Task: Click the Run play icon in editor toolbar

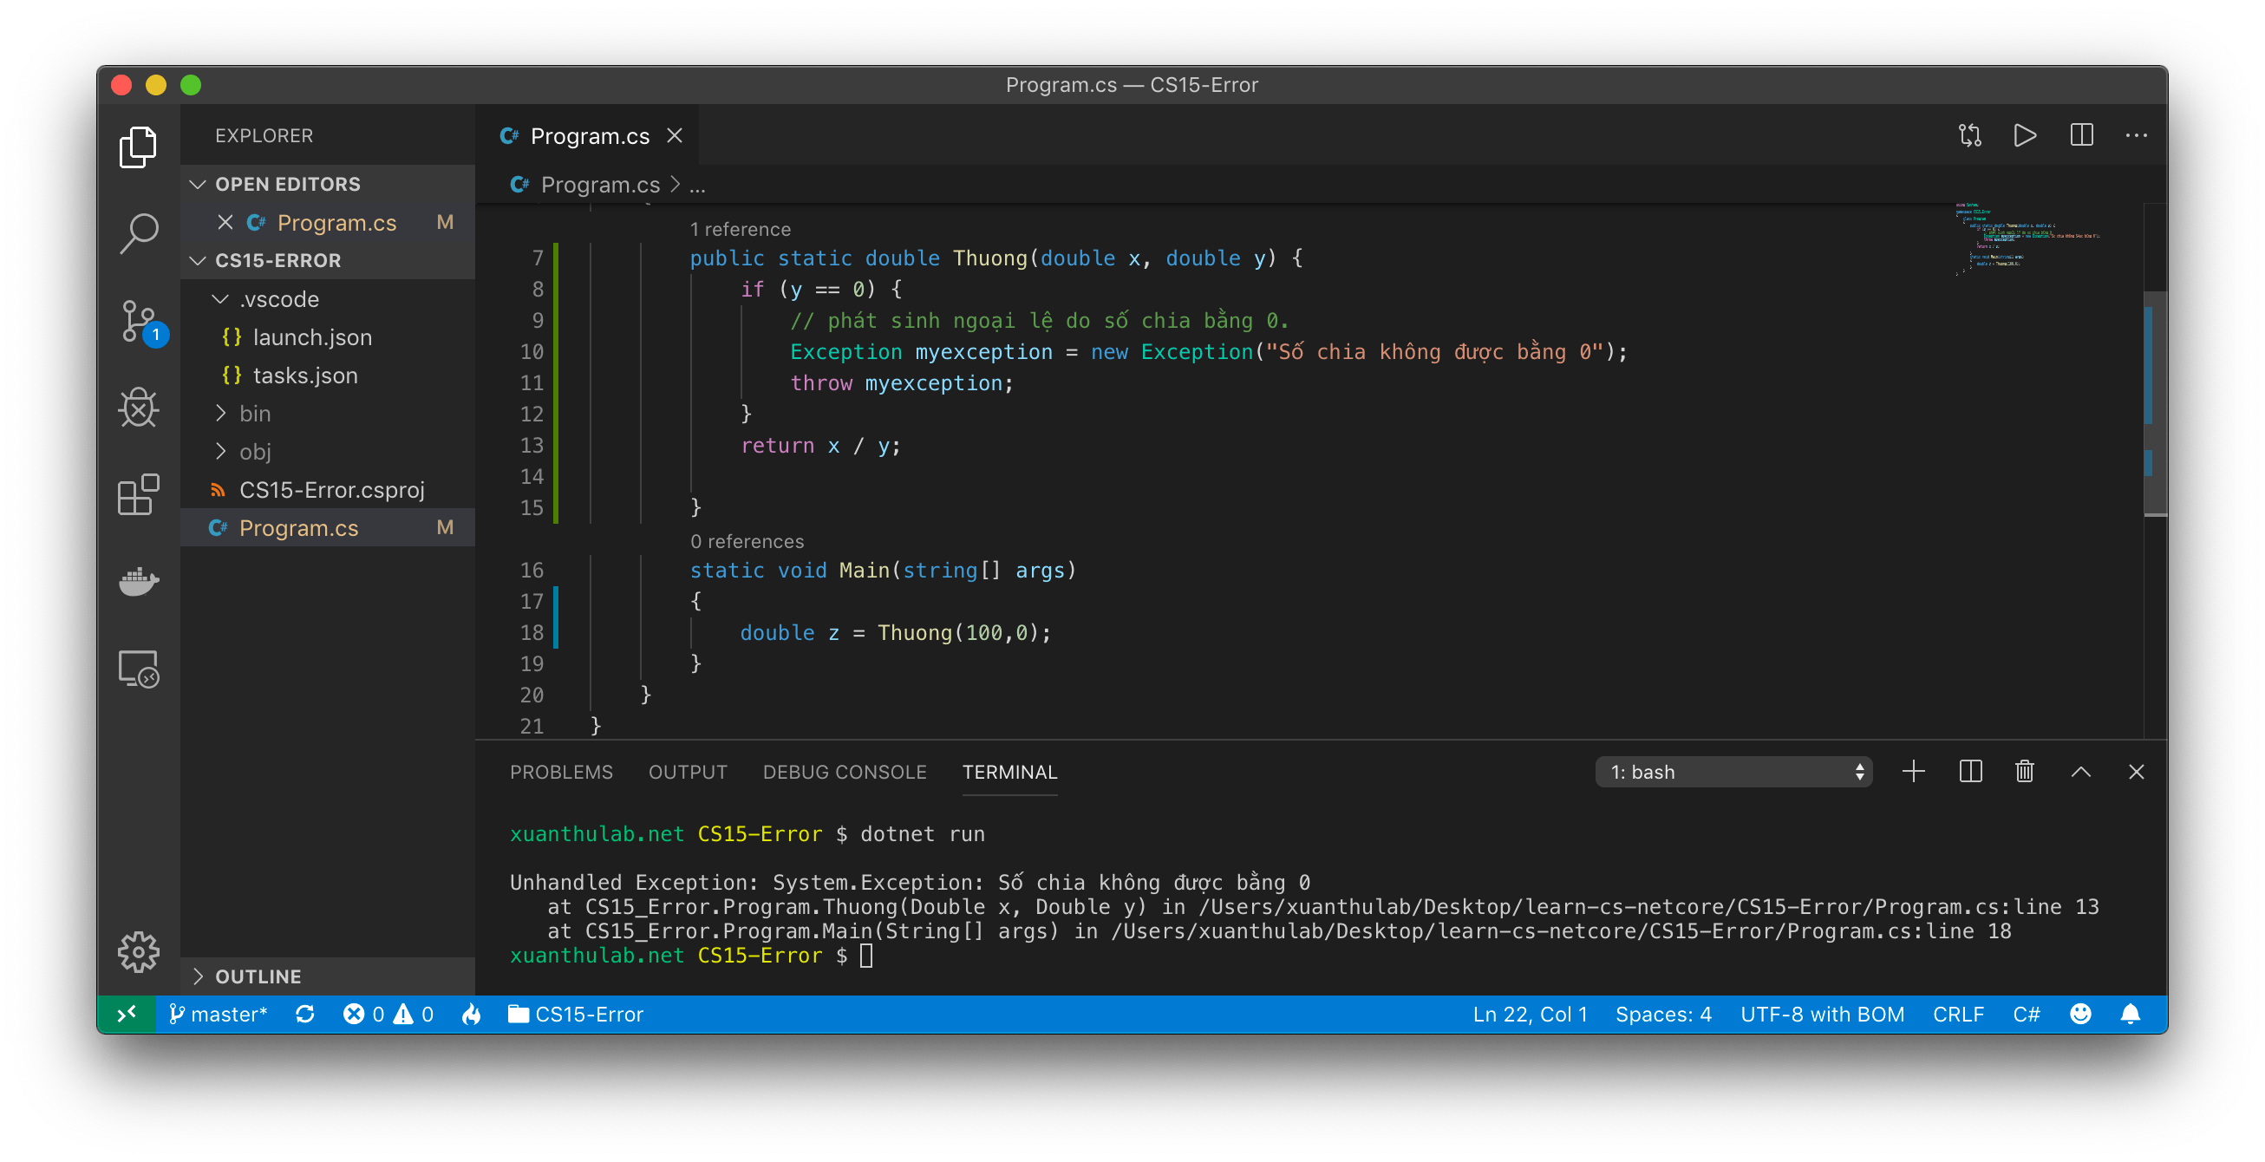Action: coord(2024,135)
